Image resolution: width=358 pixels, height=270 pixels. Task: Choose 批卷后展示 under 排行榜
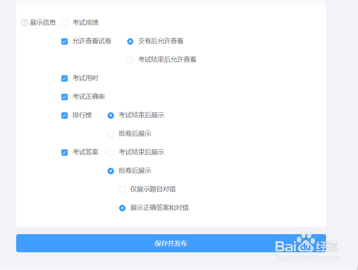click(111, 134)
